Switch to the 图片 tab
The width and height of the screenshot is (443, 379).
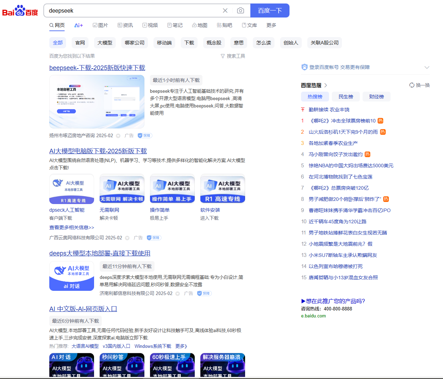[x=100, y=25]
